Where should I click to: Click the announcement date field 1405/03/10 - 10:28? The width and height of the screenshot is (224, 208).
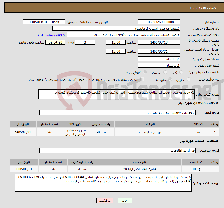point(44,22)
